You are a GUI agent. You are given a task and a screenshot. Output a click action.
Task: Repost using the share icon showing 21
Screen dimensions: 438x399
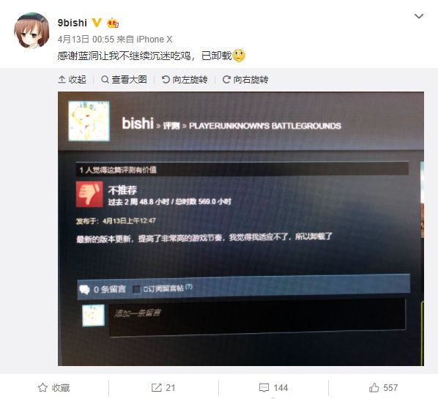point(163,387)
